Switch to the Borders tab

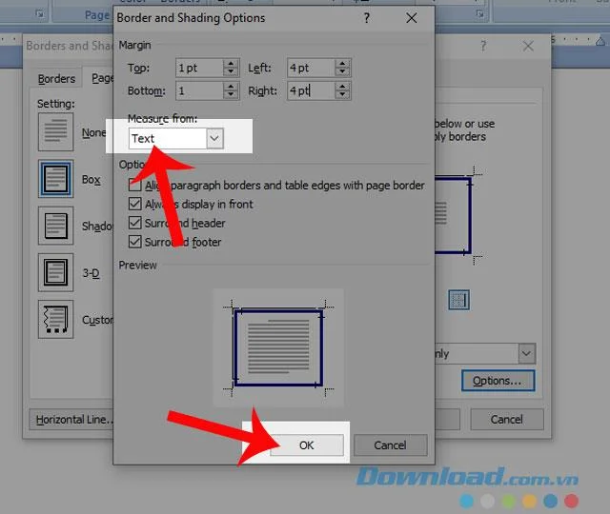(x=57, y=79)
